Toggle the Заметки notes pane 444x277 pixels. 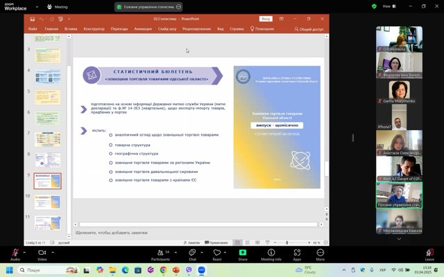coord(191,242)
